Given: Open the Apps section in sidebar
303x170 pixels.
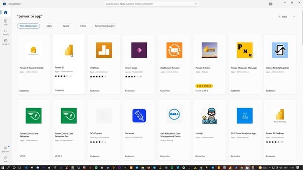Looking at the screenshot, I should click(x=6, y=22).
